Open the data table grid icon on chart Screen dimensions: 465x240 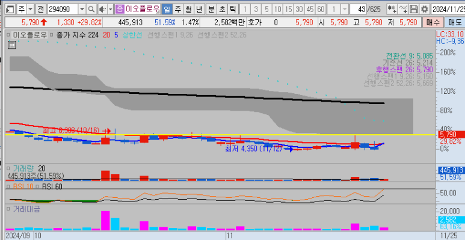(x=11, y=45)
